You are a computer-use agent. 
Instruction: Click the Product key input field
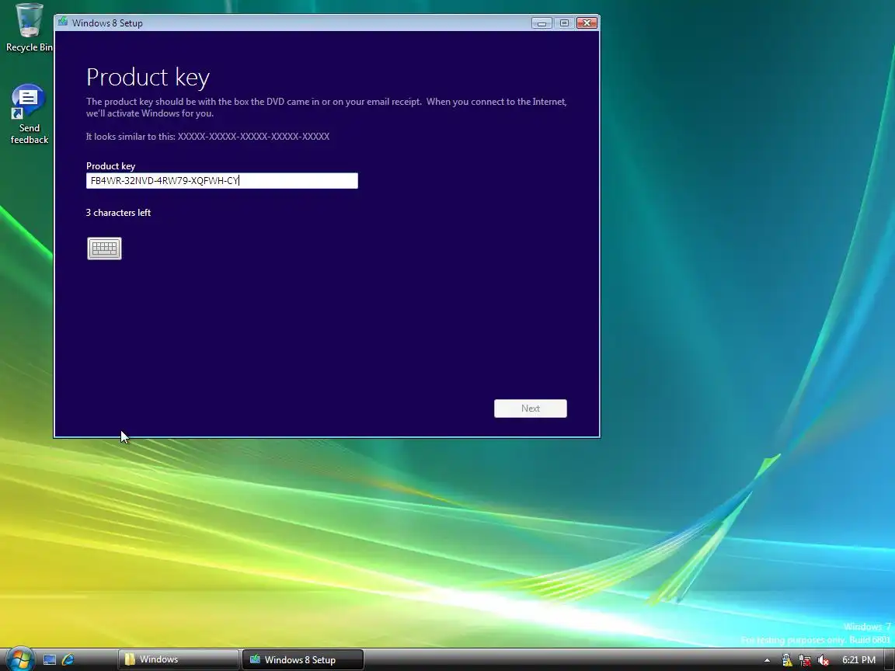(222, 181)
